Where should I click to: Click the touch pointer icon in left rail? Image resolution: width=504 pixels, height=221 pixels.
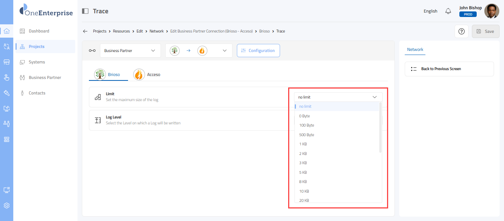point(6,77)
